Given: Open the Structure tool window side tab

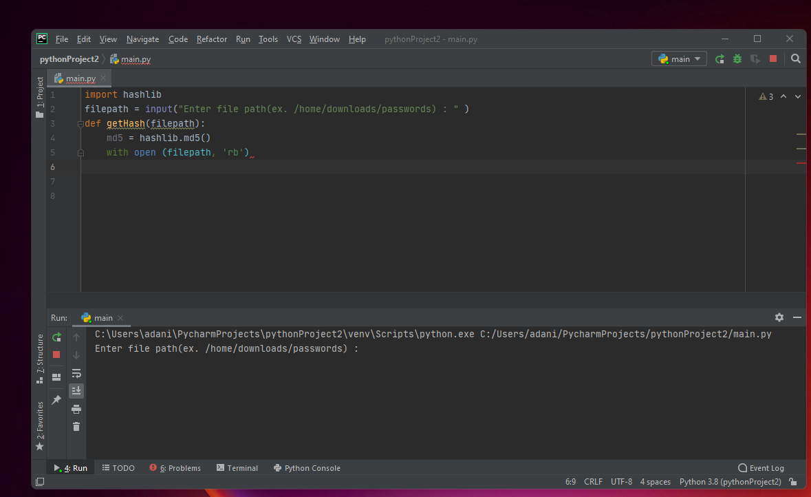Looking at the screenshot, I should point(40,359).
